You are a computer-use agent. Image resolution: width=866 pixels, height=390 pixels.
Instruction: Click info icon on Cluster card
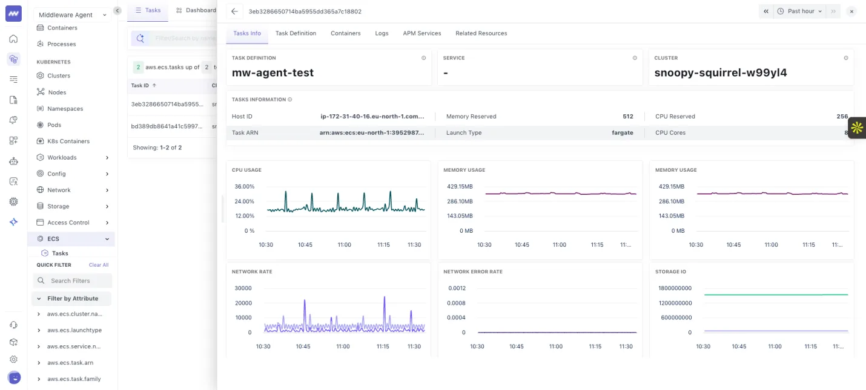coord(846,58)
